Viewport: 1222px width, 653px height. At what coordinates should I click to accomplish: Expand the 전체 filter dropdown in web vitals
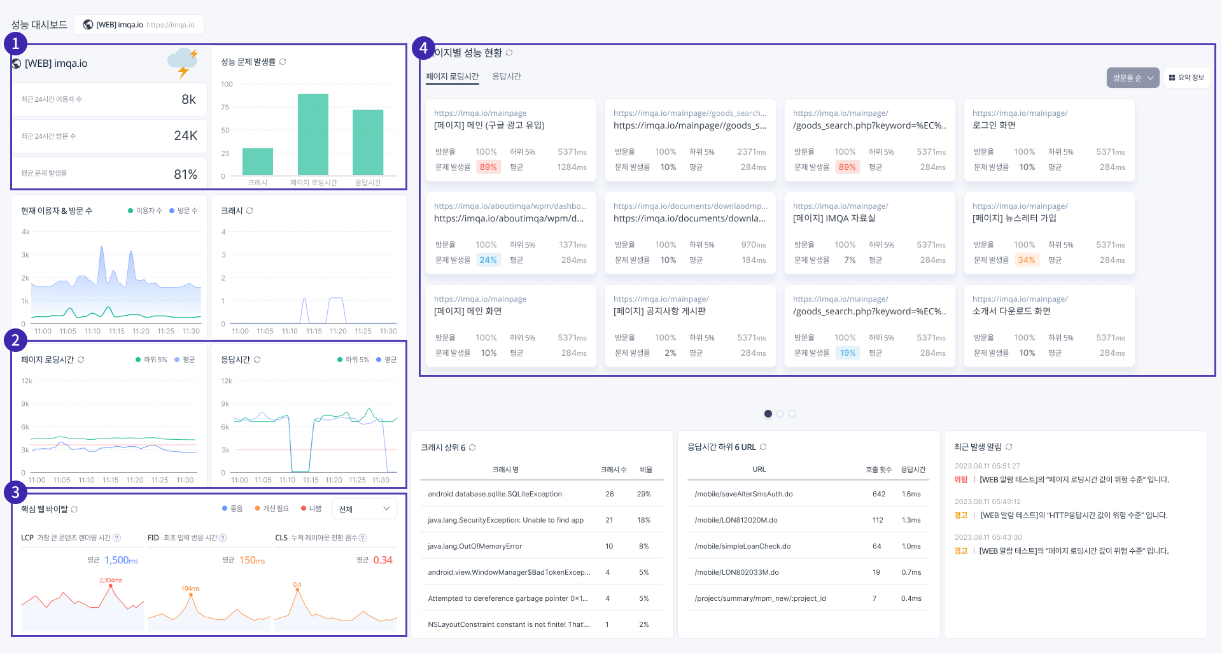pos(364,509)
